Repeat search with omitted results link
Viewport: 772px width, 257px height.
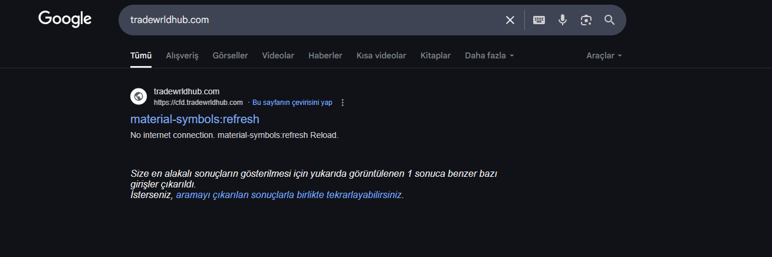[x=289, y=195]
